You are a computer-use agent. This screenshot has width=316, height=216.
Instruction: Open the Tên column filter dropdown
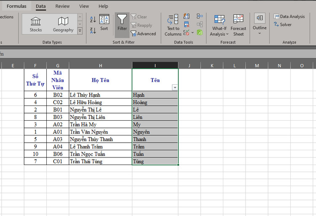(x=175, y=87)
